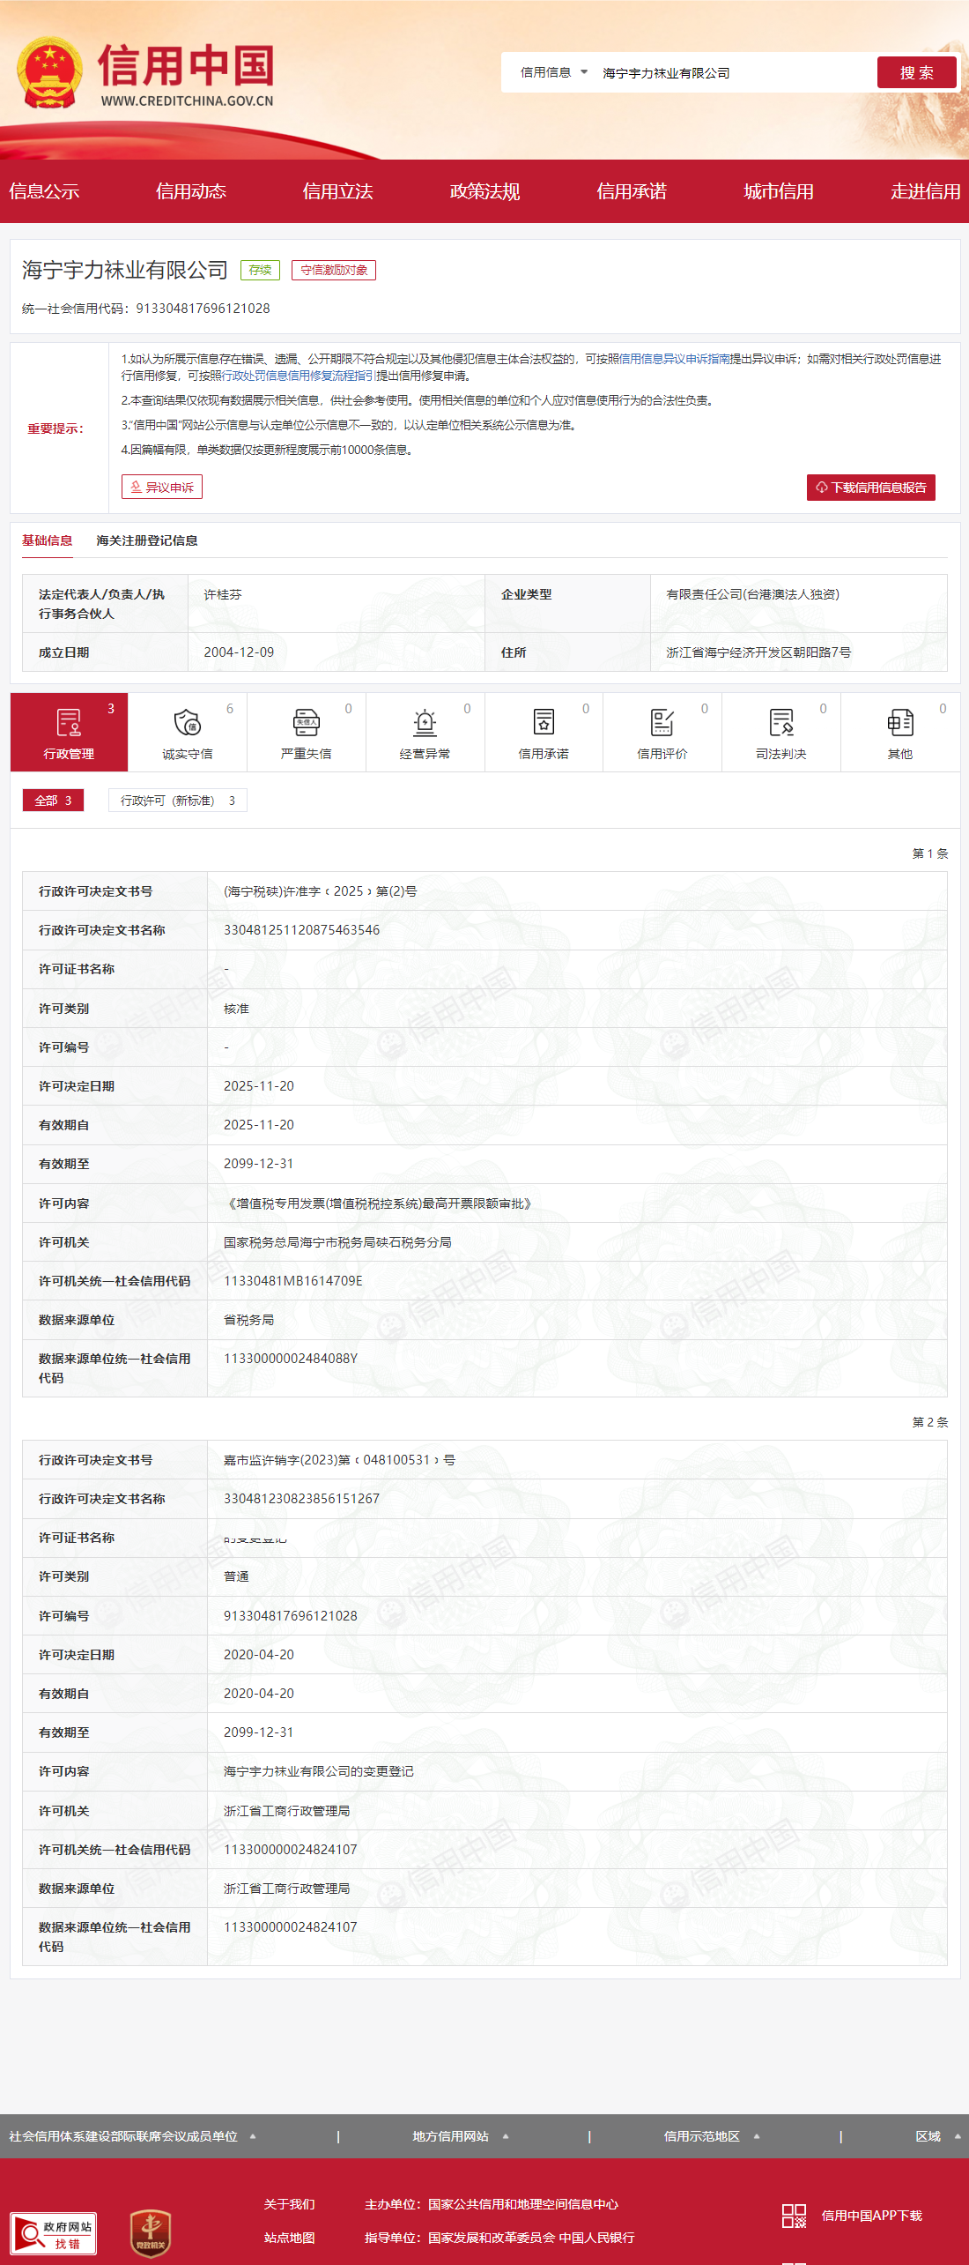Expand the 地方信用网站 footer list
Viewport: 969px width, 2265px height.
click(461, 2136)
